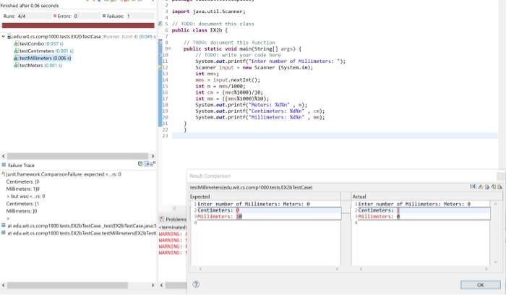Screen dimensions: 506x295
Task: Click 'Millimeters: 10' in the Expected pane
Action: point(220,216)
